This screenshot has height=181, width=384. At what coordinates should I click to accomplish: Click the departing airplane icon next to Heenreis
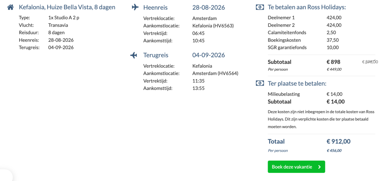(135, 7)
